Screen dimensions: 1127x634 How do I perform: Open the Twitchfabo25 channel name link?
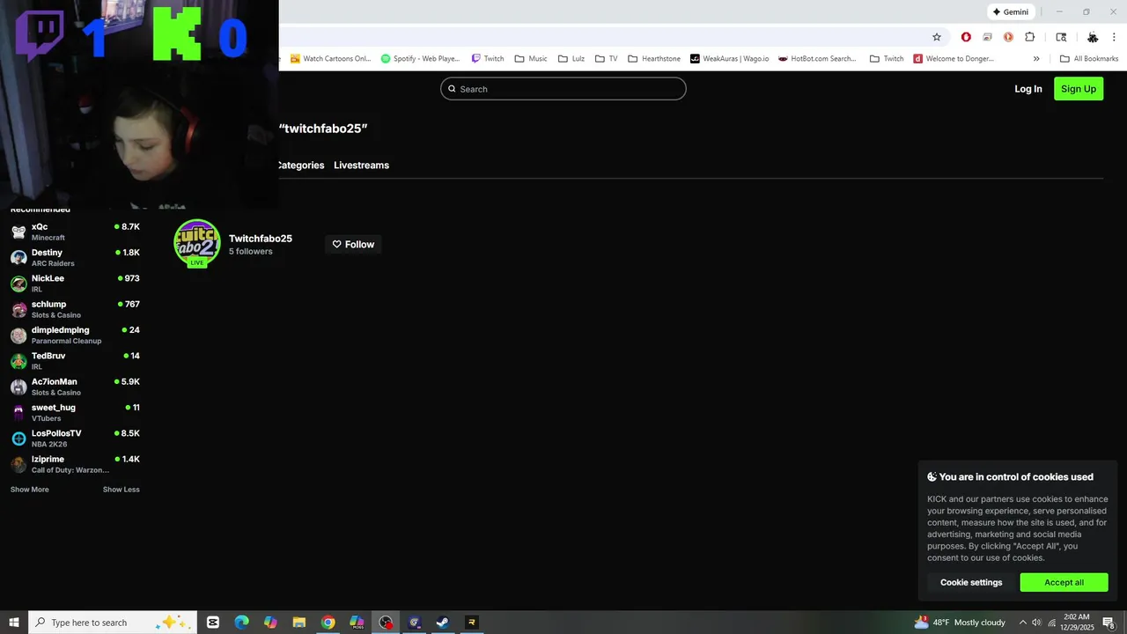[x=261, y=239]
